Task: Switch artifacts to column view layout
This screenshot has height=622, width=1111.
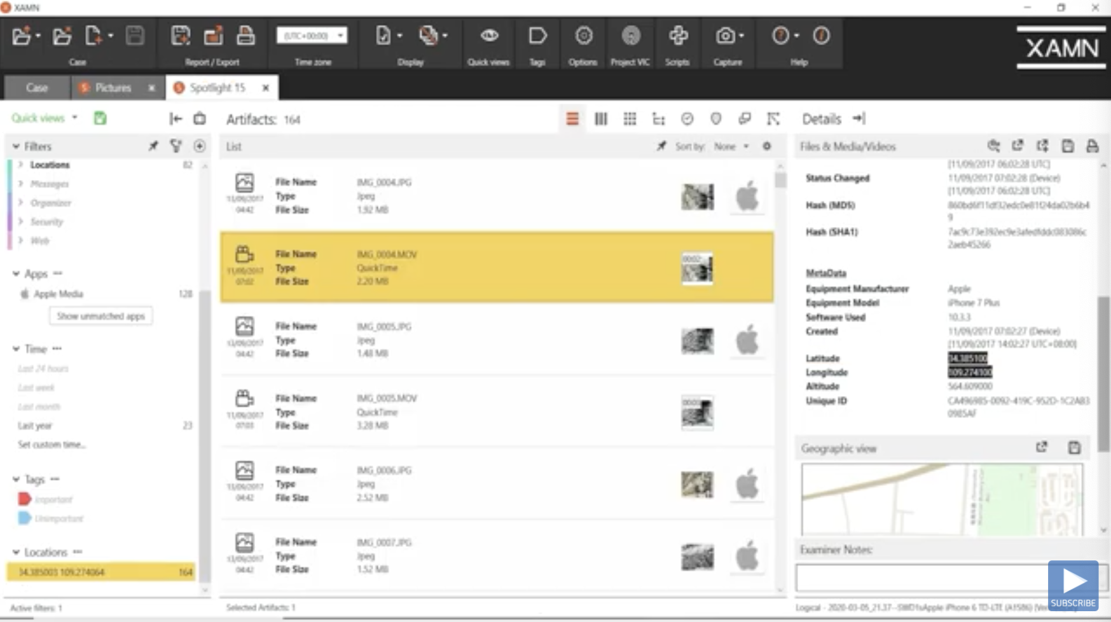Action: (x=600, y=119)
